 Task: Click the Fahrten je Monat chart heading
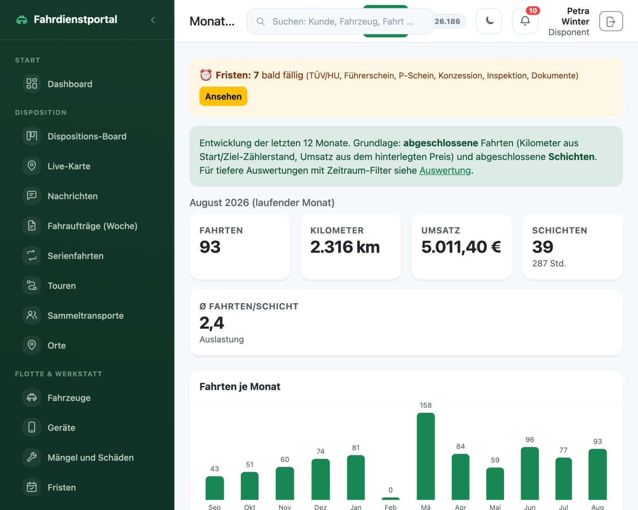coord(240,386)
